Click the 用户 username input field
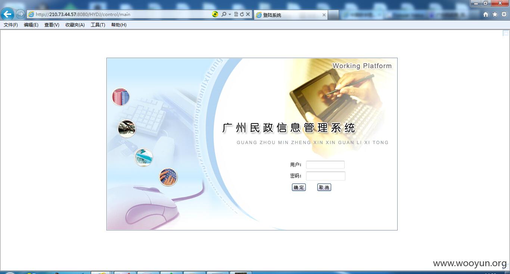Viewport: 510px width, 274px height. point(325,165)
